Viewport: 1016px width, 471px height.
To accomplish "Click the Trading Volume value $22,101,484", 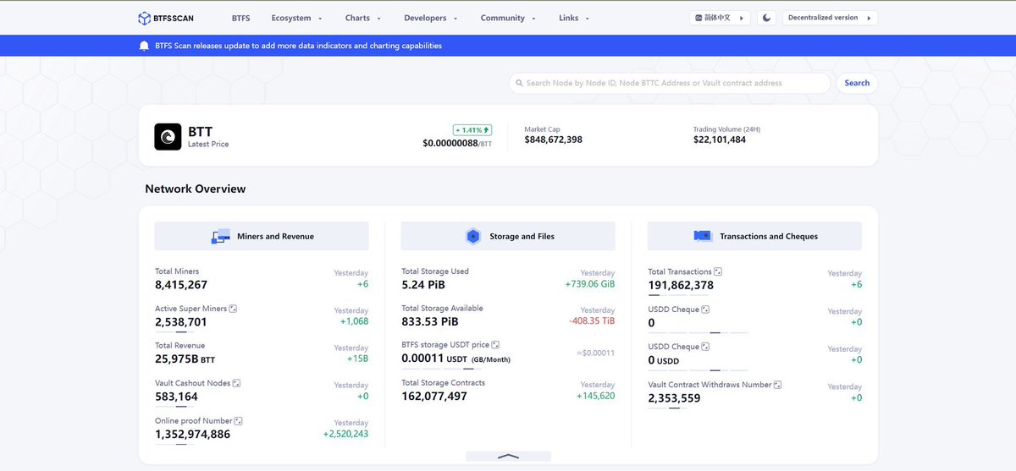I will tap(720, 140).
